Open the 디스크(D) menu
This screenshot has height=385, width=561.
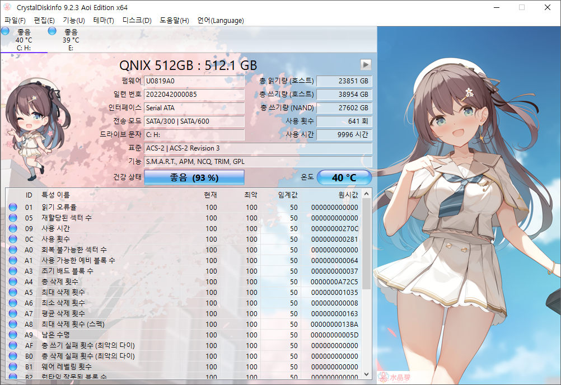pyautogui.click(x=137, y=20)
